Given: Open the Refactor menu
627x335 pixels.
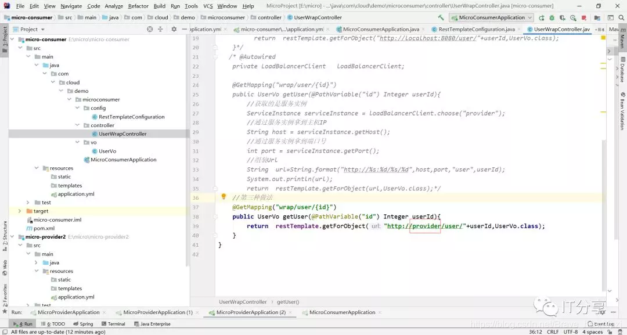Looking at the screenshot, I should tap(138, 6).
